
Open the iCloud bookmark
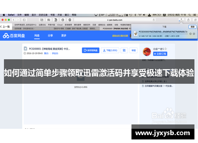click(60, 25)
